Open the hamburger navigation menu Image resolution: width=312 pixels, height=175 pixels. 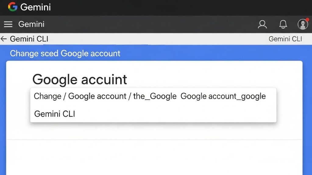point(8,24)
